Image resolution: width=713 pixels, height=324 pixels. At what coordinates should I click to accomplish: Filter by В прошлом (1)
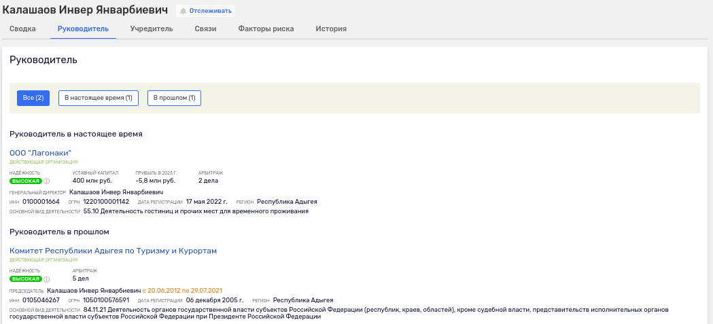(174, 98)
